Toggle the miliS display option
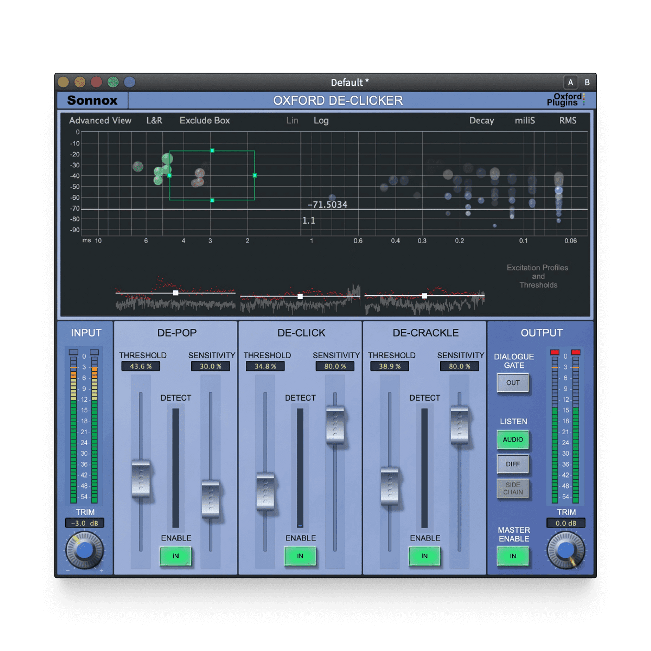Viewport: 651px width, 651px height. (525, 120)
